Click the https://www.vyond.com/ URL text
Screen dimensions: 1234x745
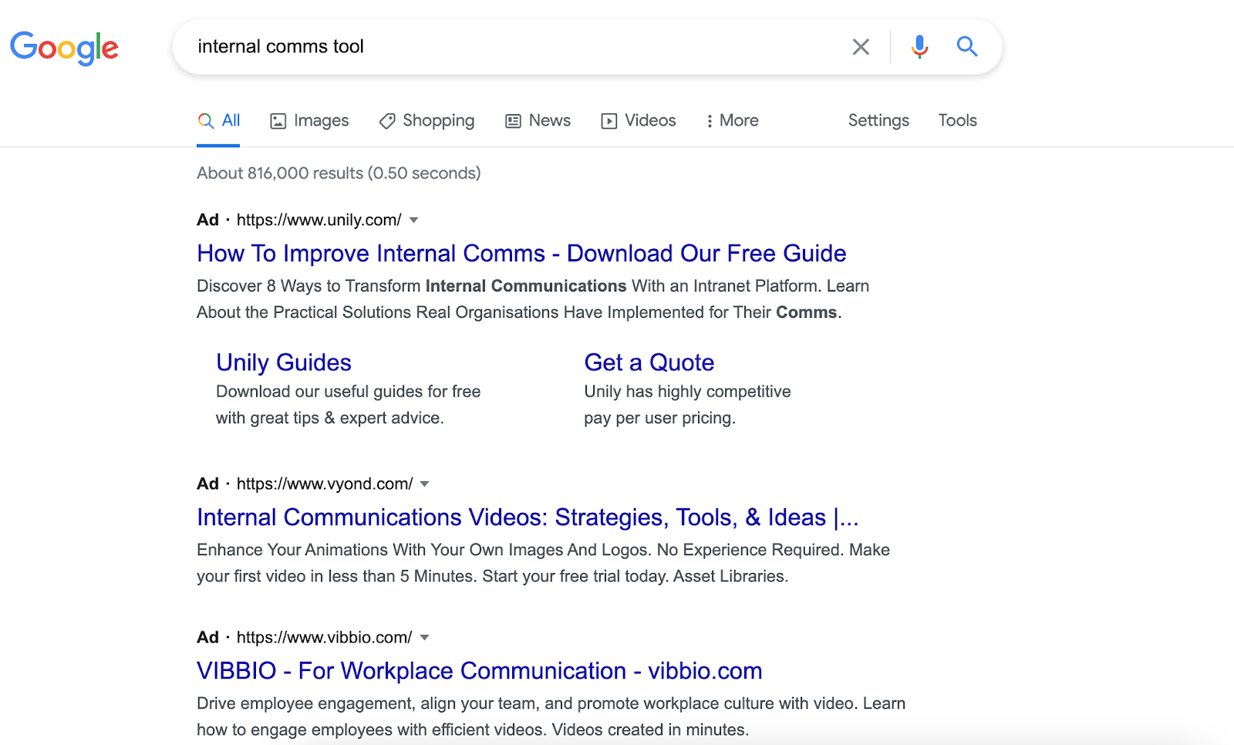325,484
